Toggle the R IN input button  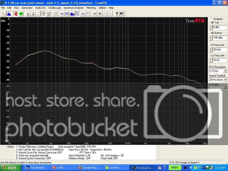pos(33,14)
